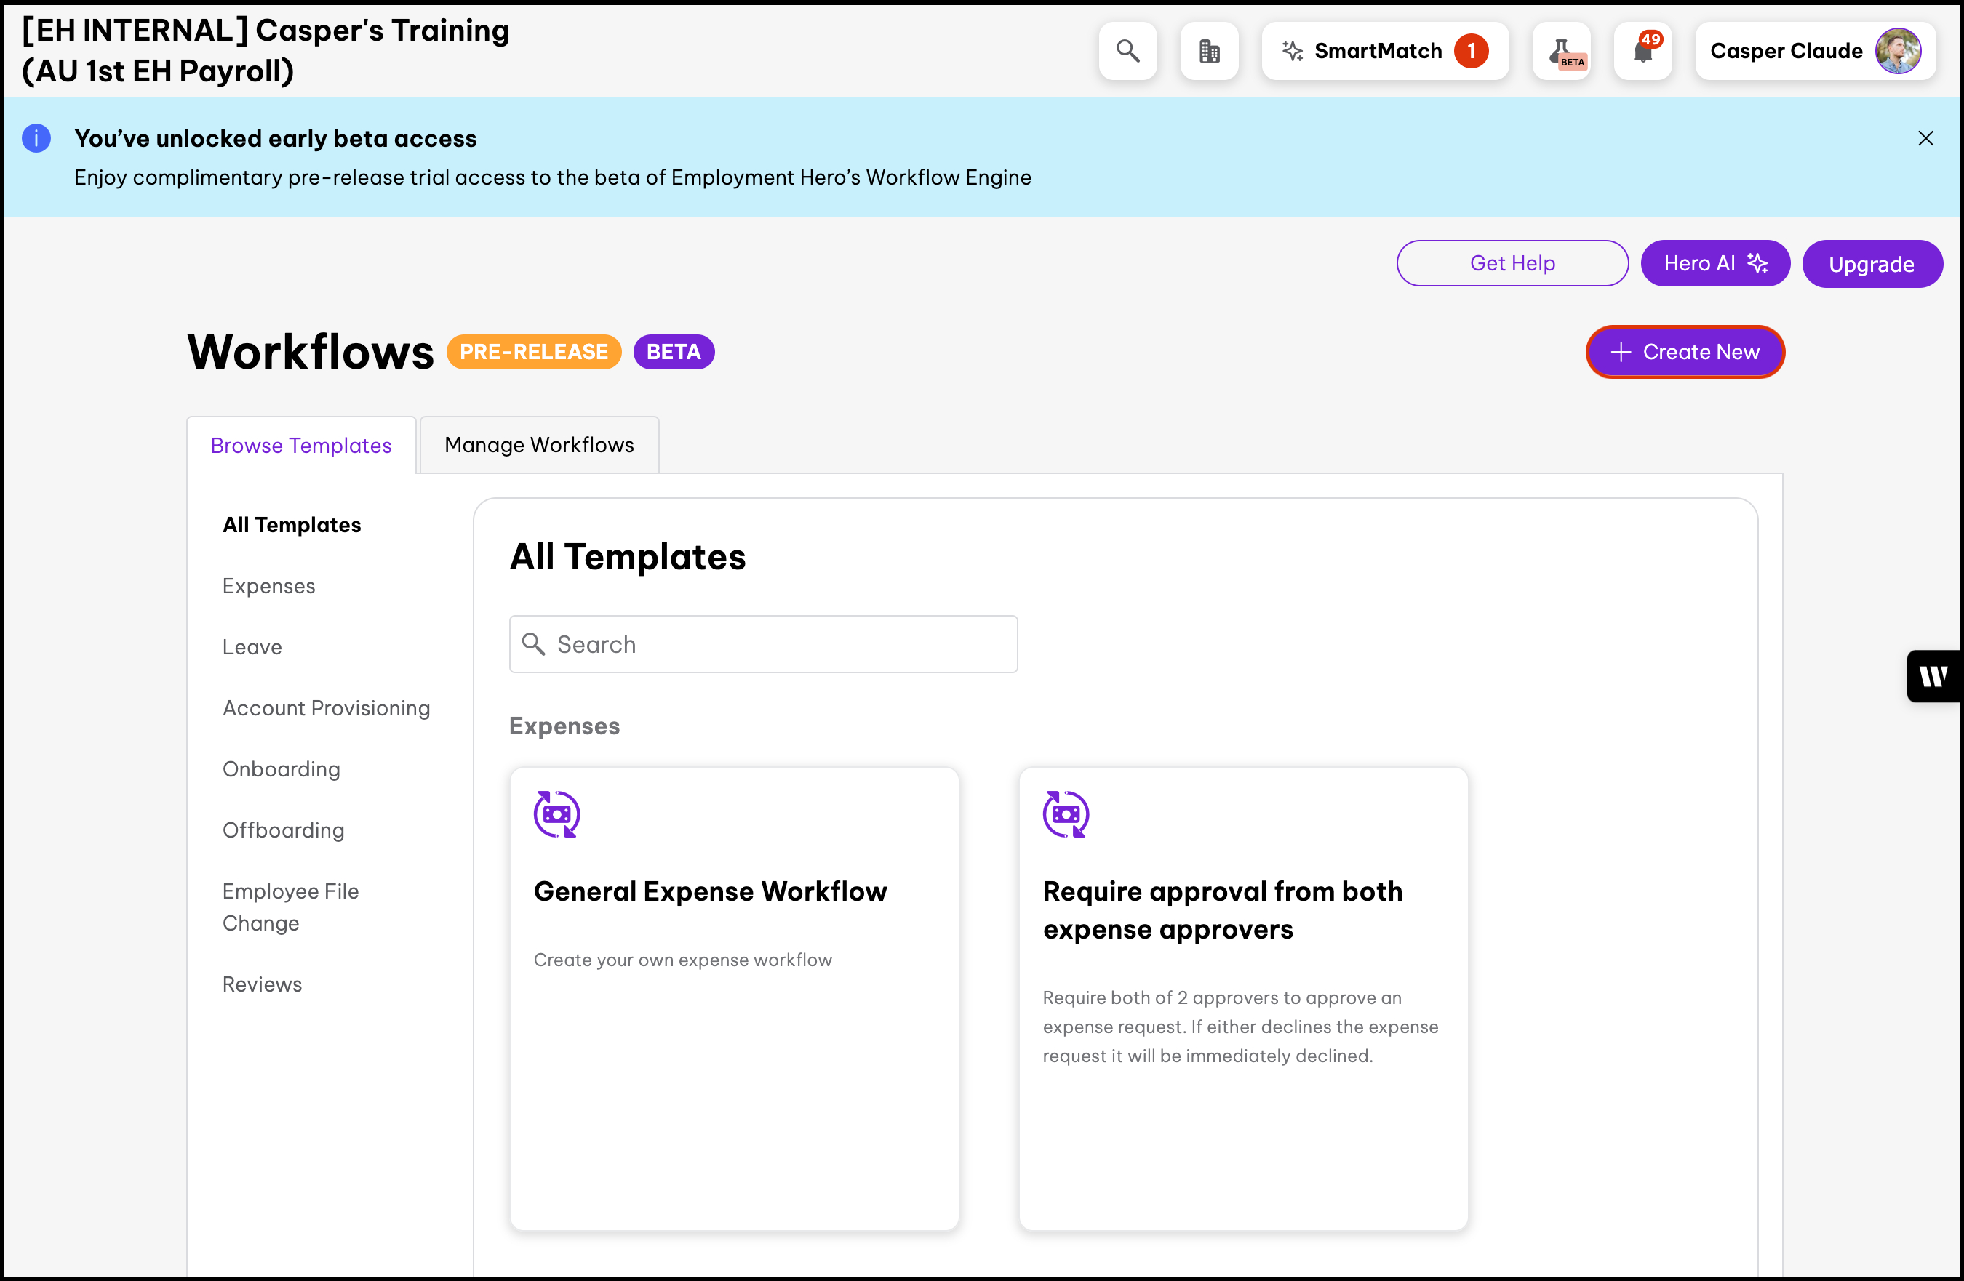Select Account Provisioning category

pyautogui.click(x=326, y=709)
